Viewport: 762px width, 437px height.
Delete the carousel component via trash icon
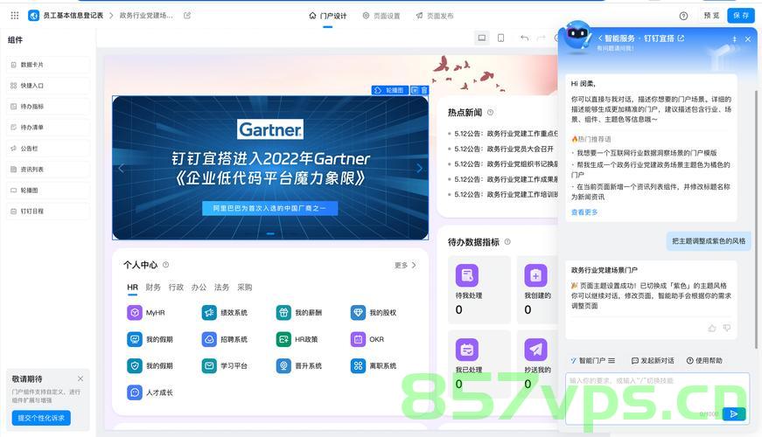[x=424, y=90]
